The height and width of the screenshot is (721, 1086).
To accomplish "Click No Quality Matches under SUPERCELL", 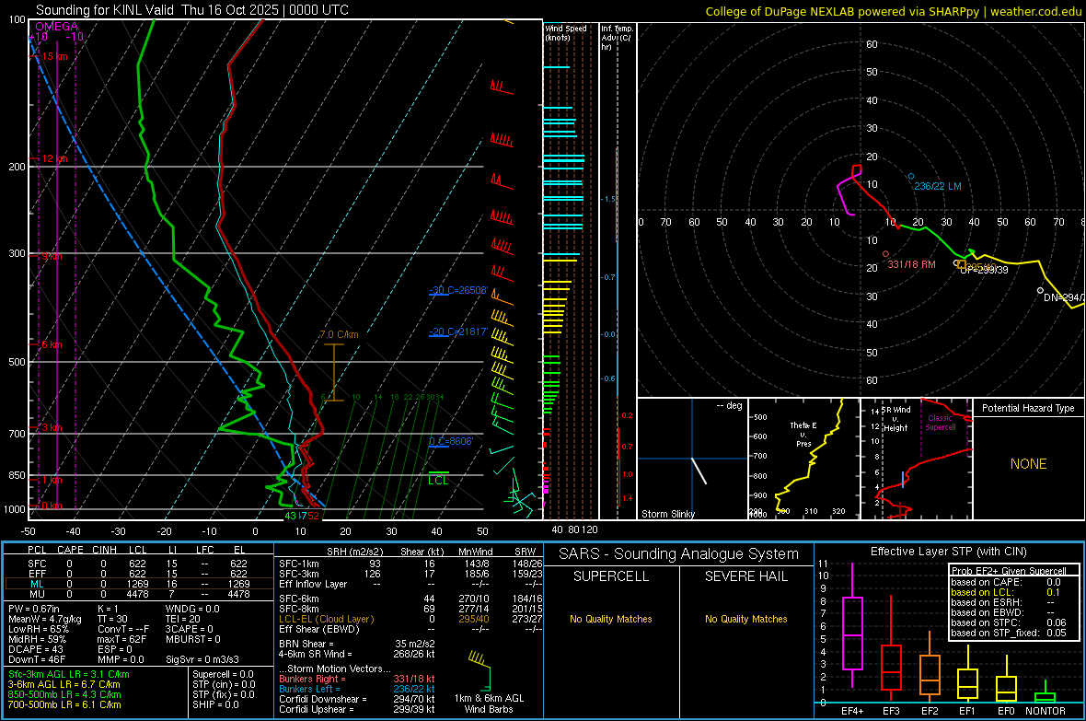I will click(x=611, y=619).
